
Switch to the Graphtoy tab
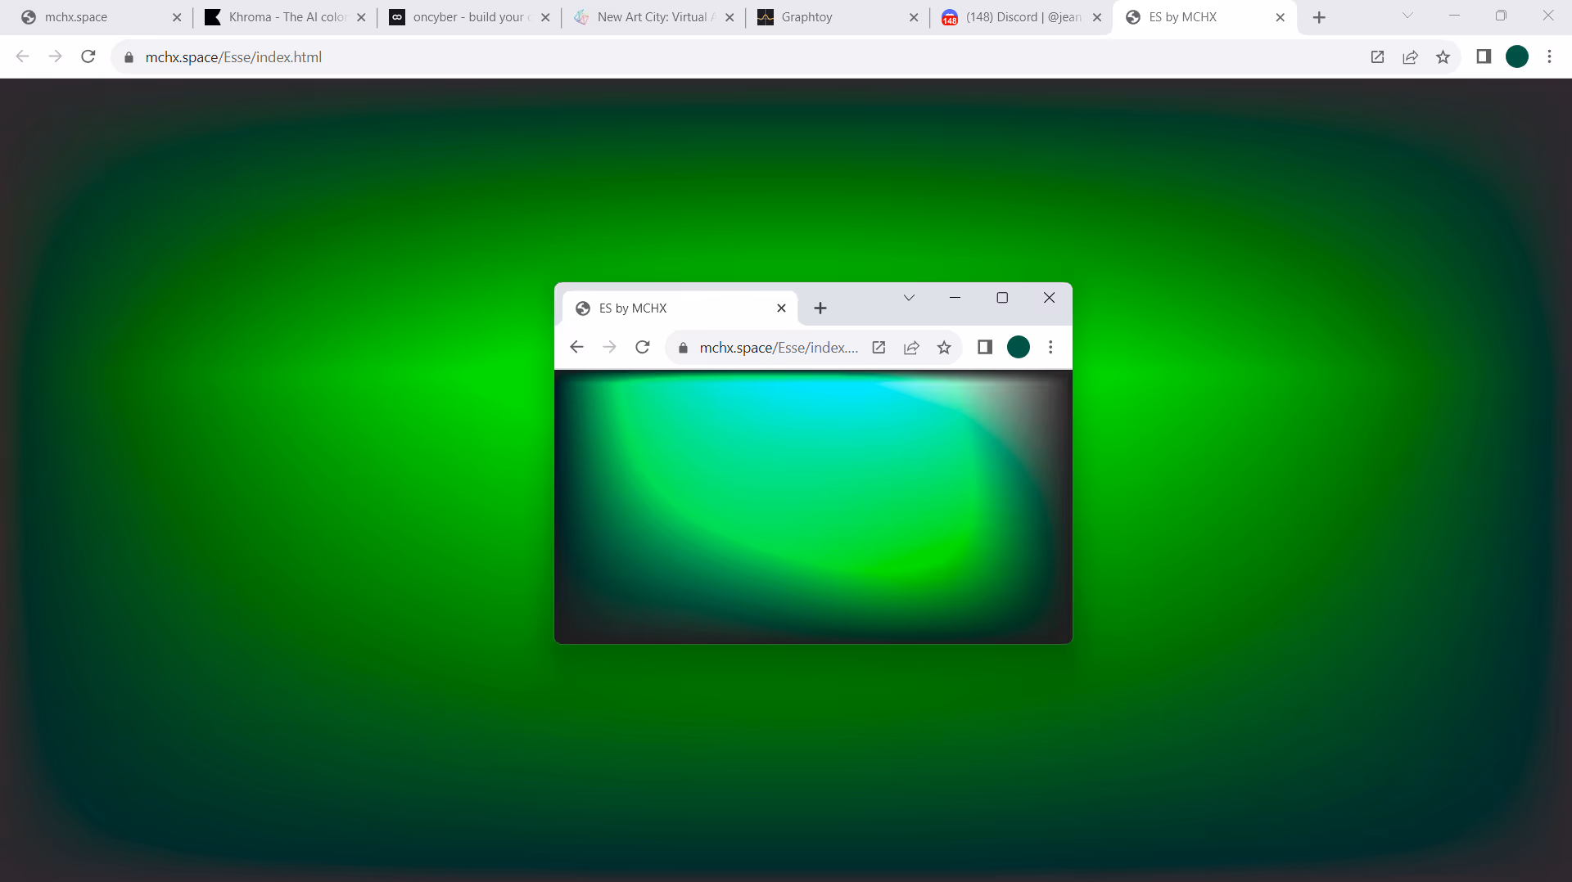tap(827, 17)
